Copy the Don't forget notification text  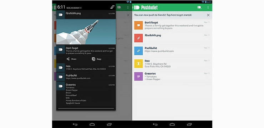[97, 59]
